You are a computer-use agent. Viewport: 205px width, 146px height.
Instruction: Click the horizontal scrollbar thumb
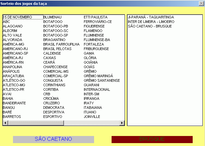[36, 123]
